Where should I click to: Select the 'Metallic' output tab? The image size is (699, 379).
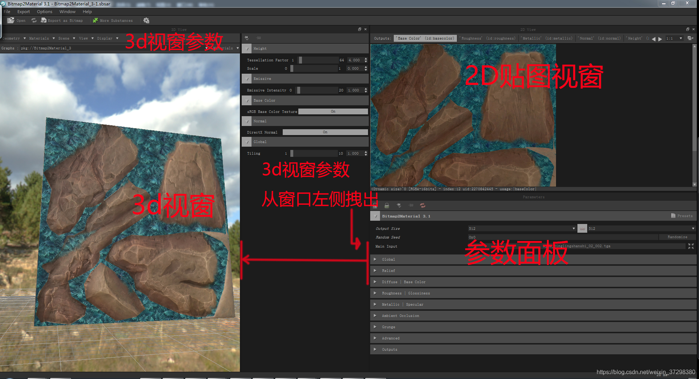point(547,38)
